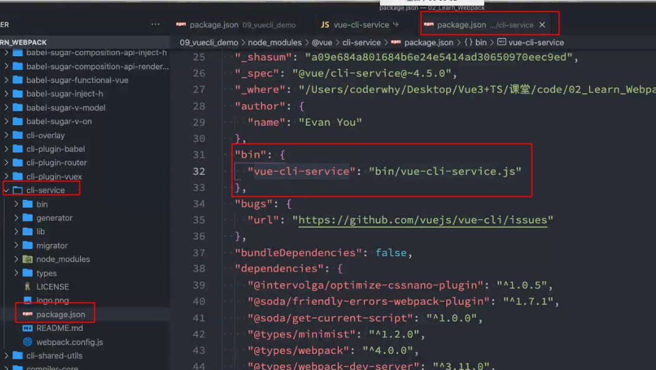Expand the cli-shared-utils folder chevron
This screenshot has width=656, height=370.
pyautogui.click(x=7, y=356)
